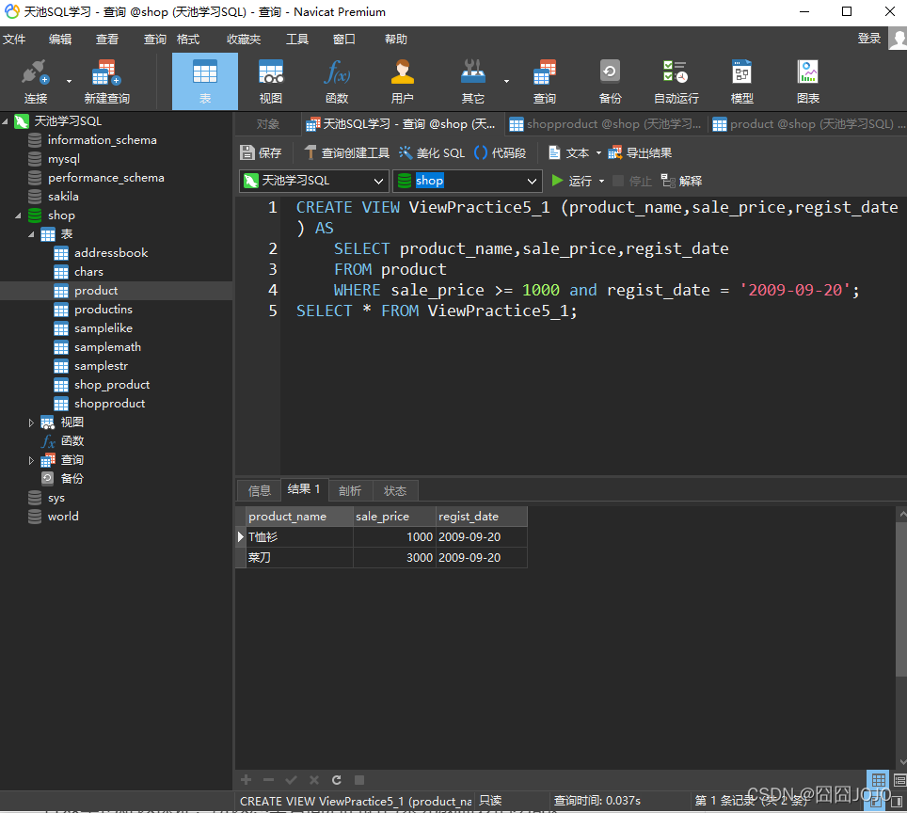Open the 连接 connection tool

coord(35,81)
